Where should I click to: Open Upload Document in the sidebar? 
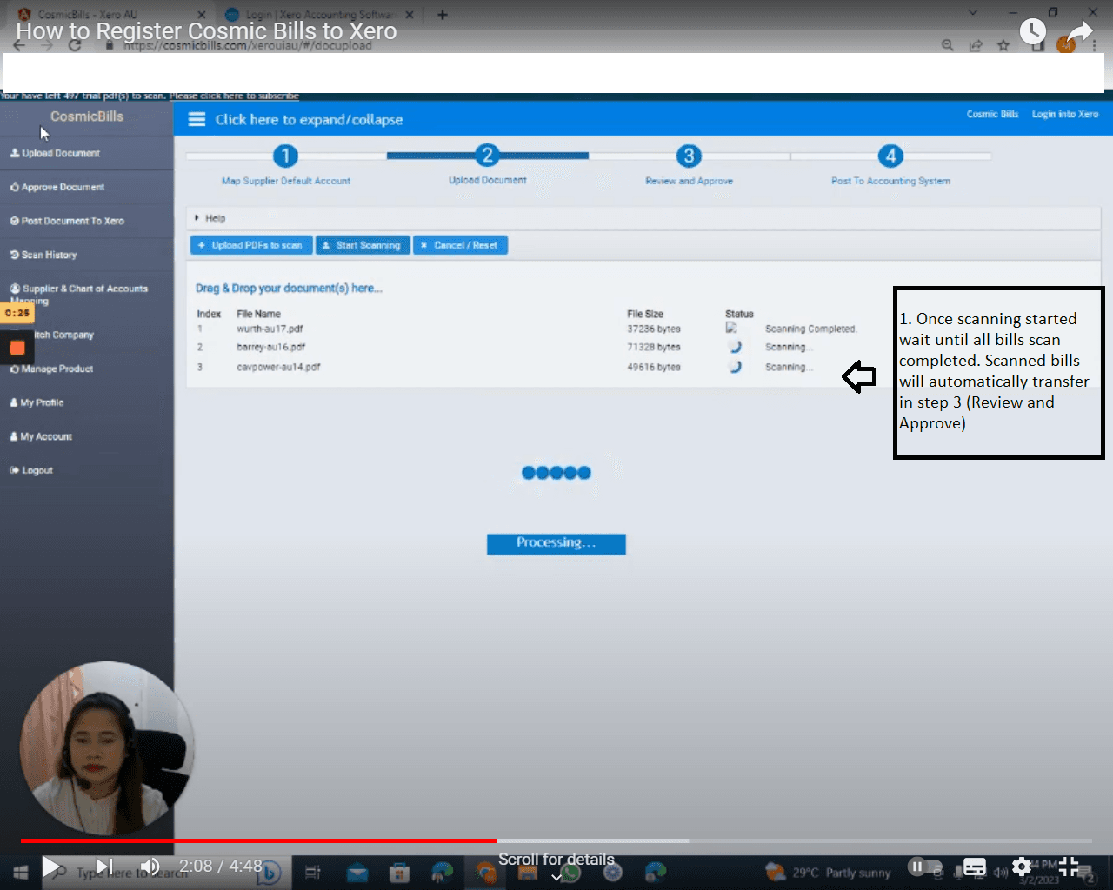pyautogui.click(x=55, y=153)
